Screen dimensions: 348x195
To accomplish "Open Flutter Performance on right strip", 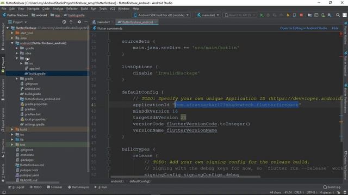I will click(346, 97).
